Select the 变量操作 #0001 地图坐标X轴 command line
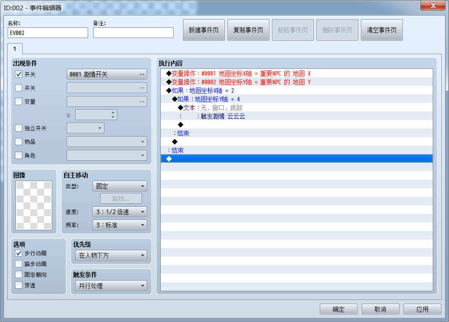The width and height of the screenshot is (449, 322). pyautogui.click(x=297, y=73)
